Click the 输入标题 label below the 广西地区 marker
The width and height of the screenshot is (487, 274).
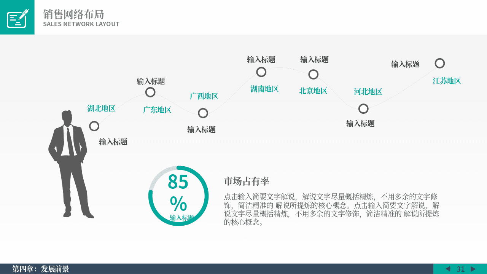click(201, 129)
